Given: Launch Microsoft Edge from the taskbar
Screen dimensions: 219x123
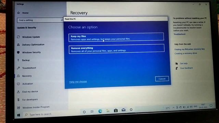Looking at the screenshot, I should [100, 111].
